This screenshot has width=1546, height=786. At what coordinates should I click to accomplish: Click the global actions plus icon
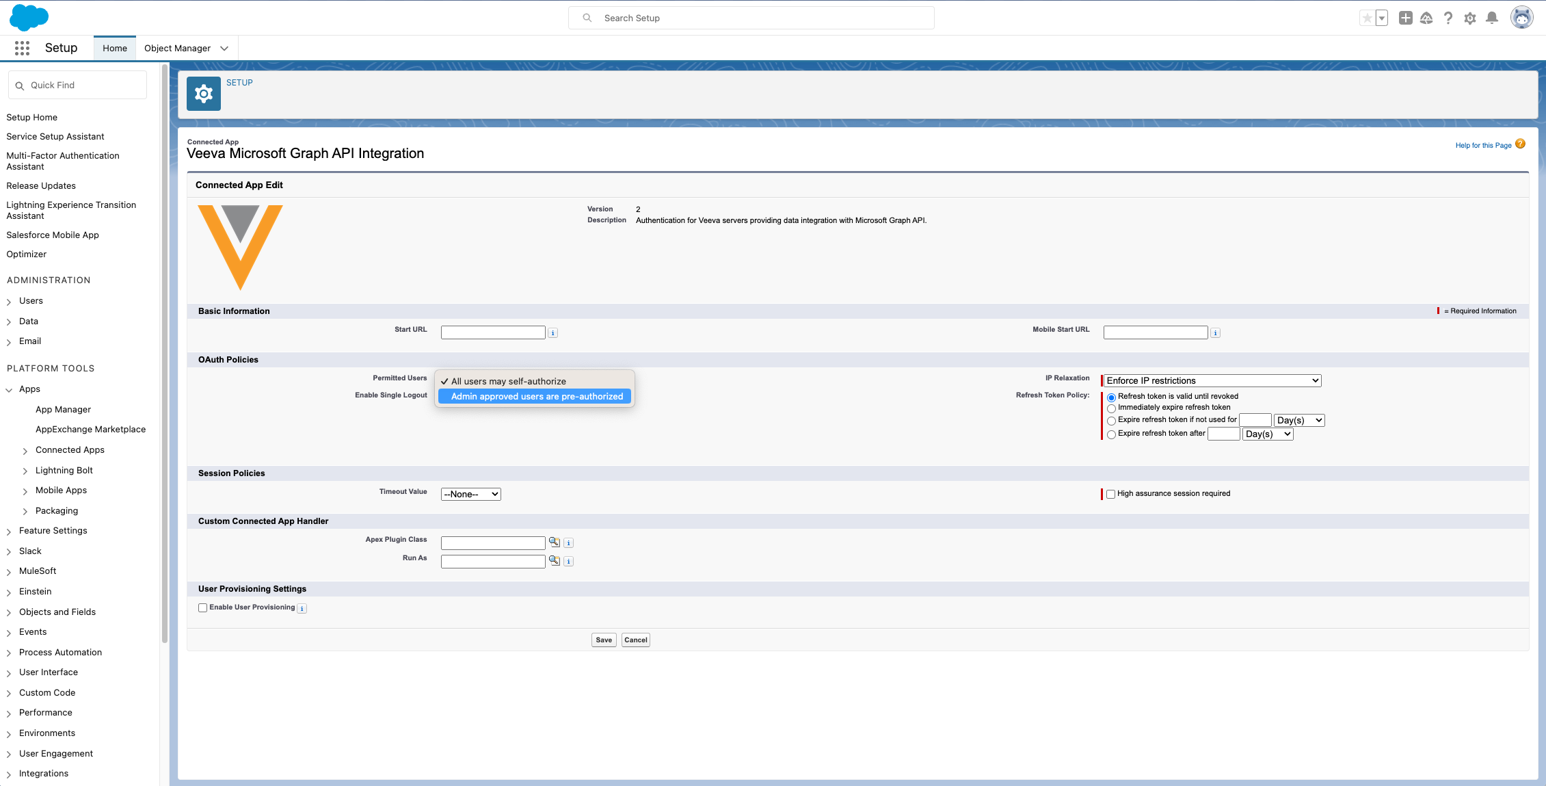[x=1405, y=18]
